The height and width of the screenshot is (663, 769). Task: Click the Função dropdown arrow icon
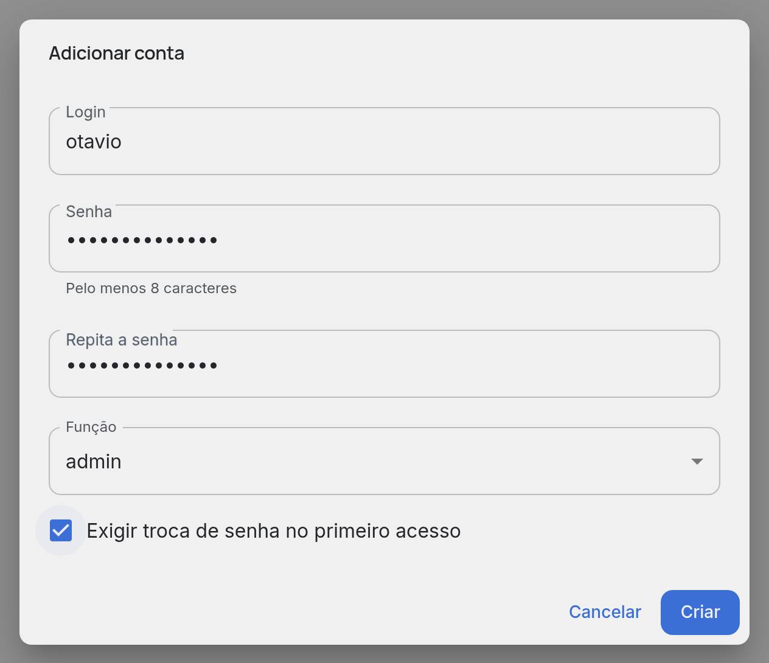coord(697,462)
